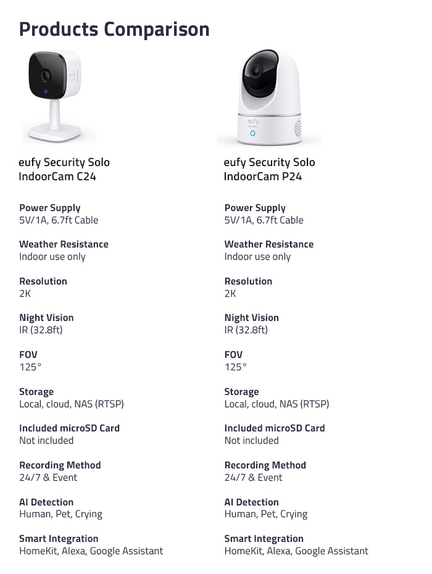Click the P24 125° FOV value
This screenshot has width=432, height=574.
235,367
